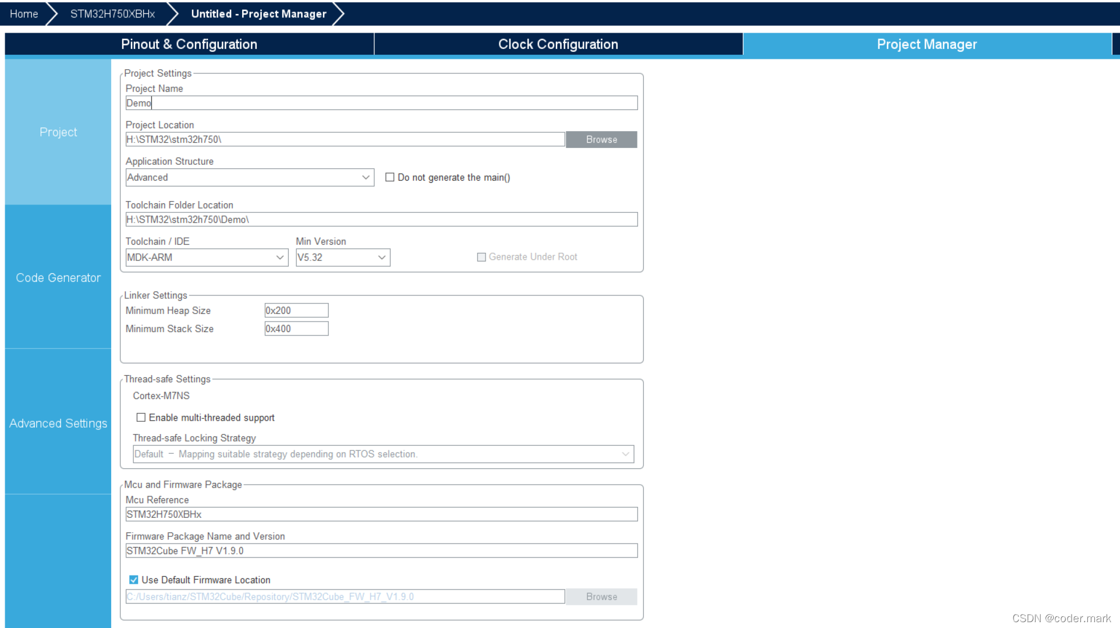Open the Project Manager tab
Viewport: 1120px width, 628px height.
[927, 44]
